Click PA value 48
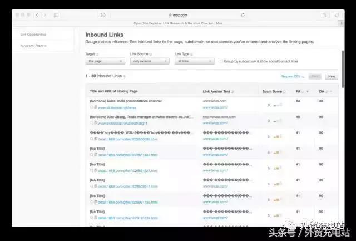The width and height of the screenshot is (356, 241). [x=298, y=117]
